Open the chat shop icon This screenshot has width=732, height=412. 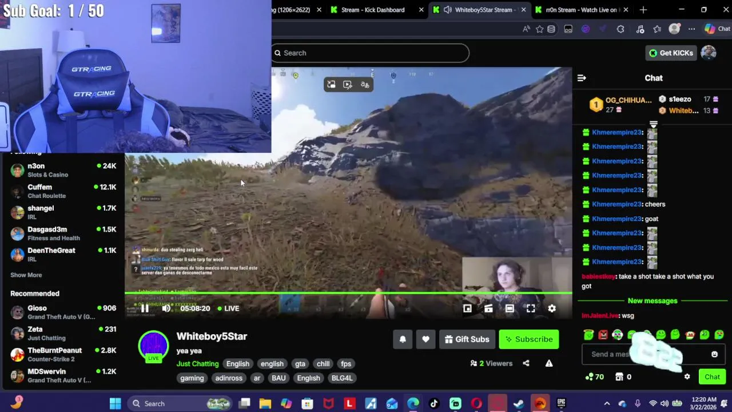(x=623, y=377)
